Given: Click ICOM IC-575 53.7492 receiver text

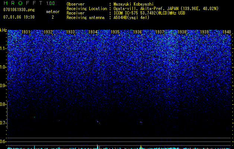Looking at the screenshot, I should click(x=149, y=13).
